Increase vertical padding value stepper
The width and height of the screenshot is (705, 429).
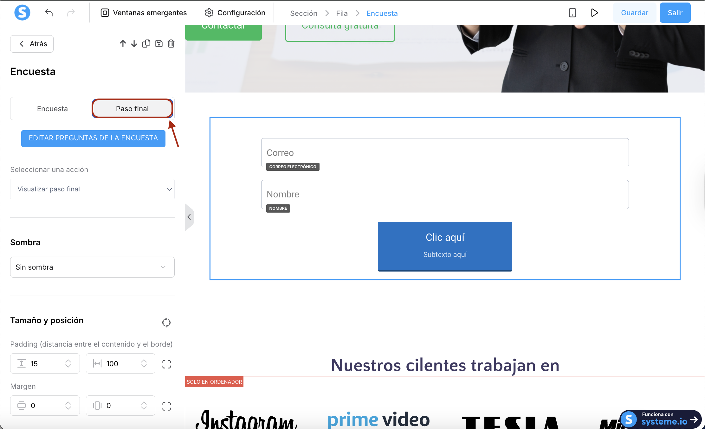[x=68, y=361]
